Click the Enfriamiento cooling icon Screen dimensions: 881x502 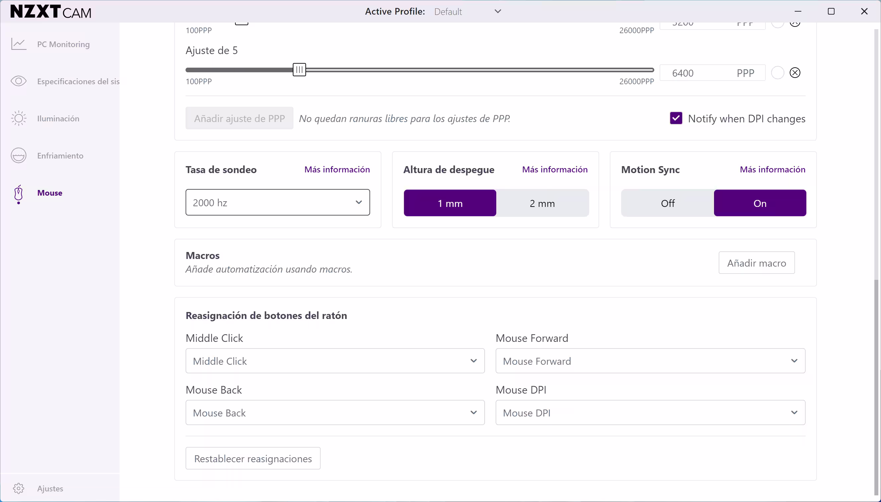pyautogui.click(x=19, y=156)
